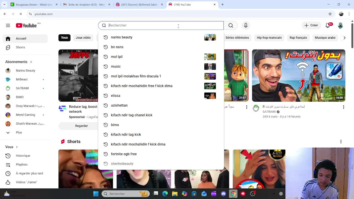Viewport: 354px width, 199px height.
Task: Open the tab search dropdown
Action: (4, 4)
